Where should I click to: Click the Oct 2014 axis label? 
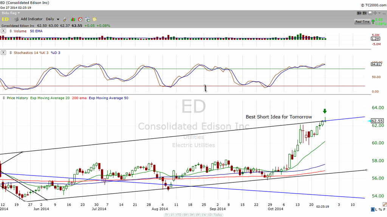tap(276, 209)
